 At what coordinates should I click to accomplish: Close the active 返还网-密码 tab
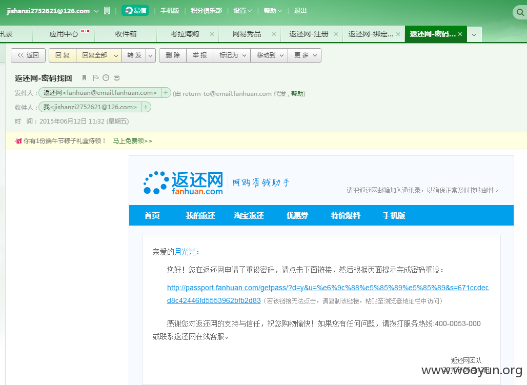click(460, 34)
